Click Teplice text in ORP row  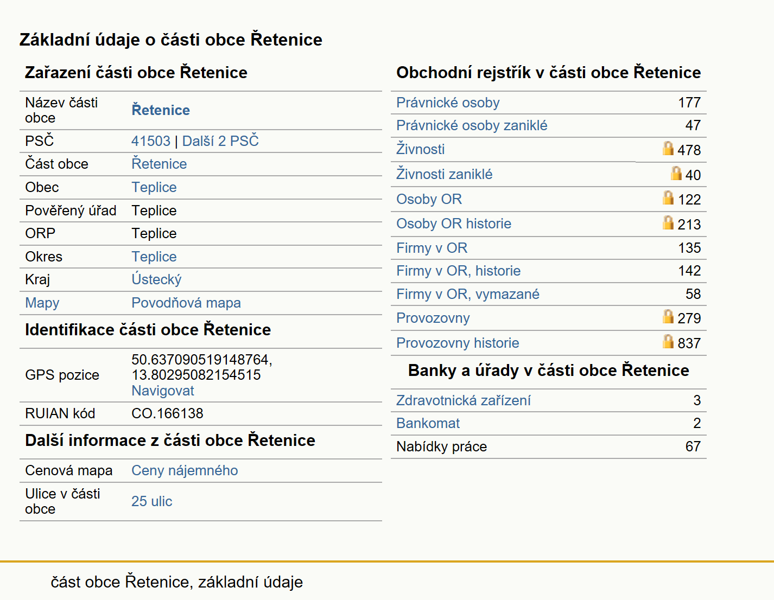tap(154, 233)
